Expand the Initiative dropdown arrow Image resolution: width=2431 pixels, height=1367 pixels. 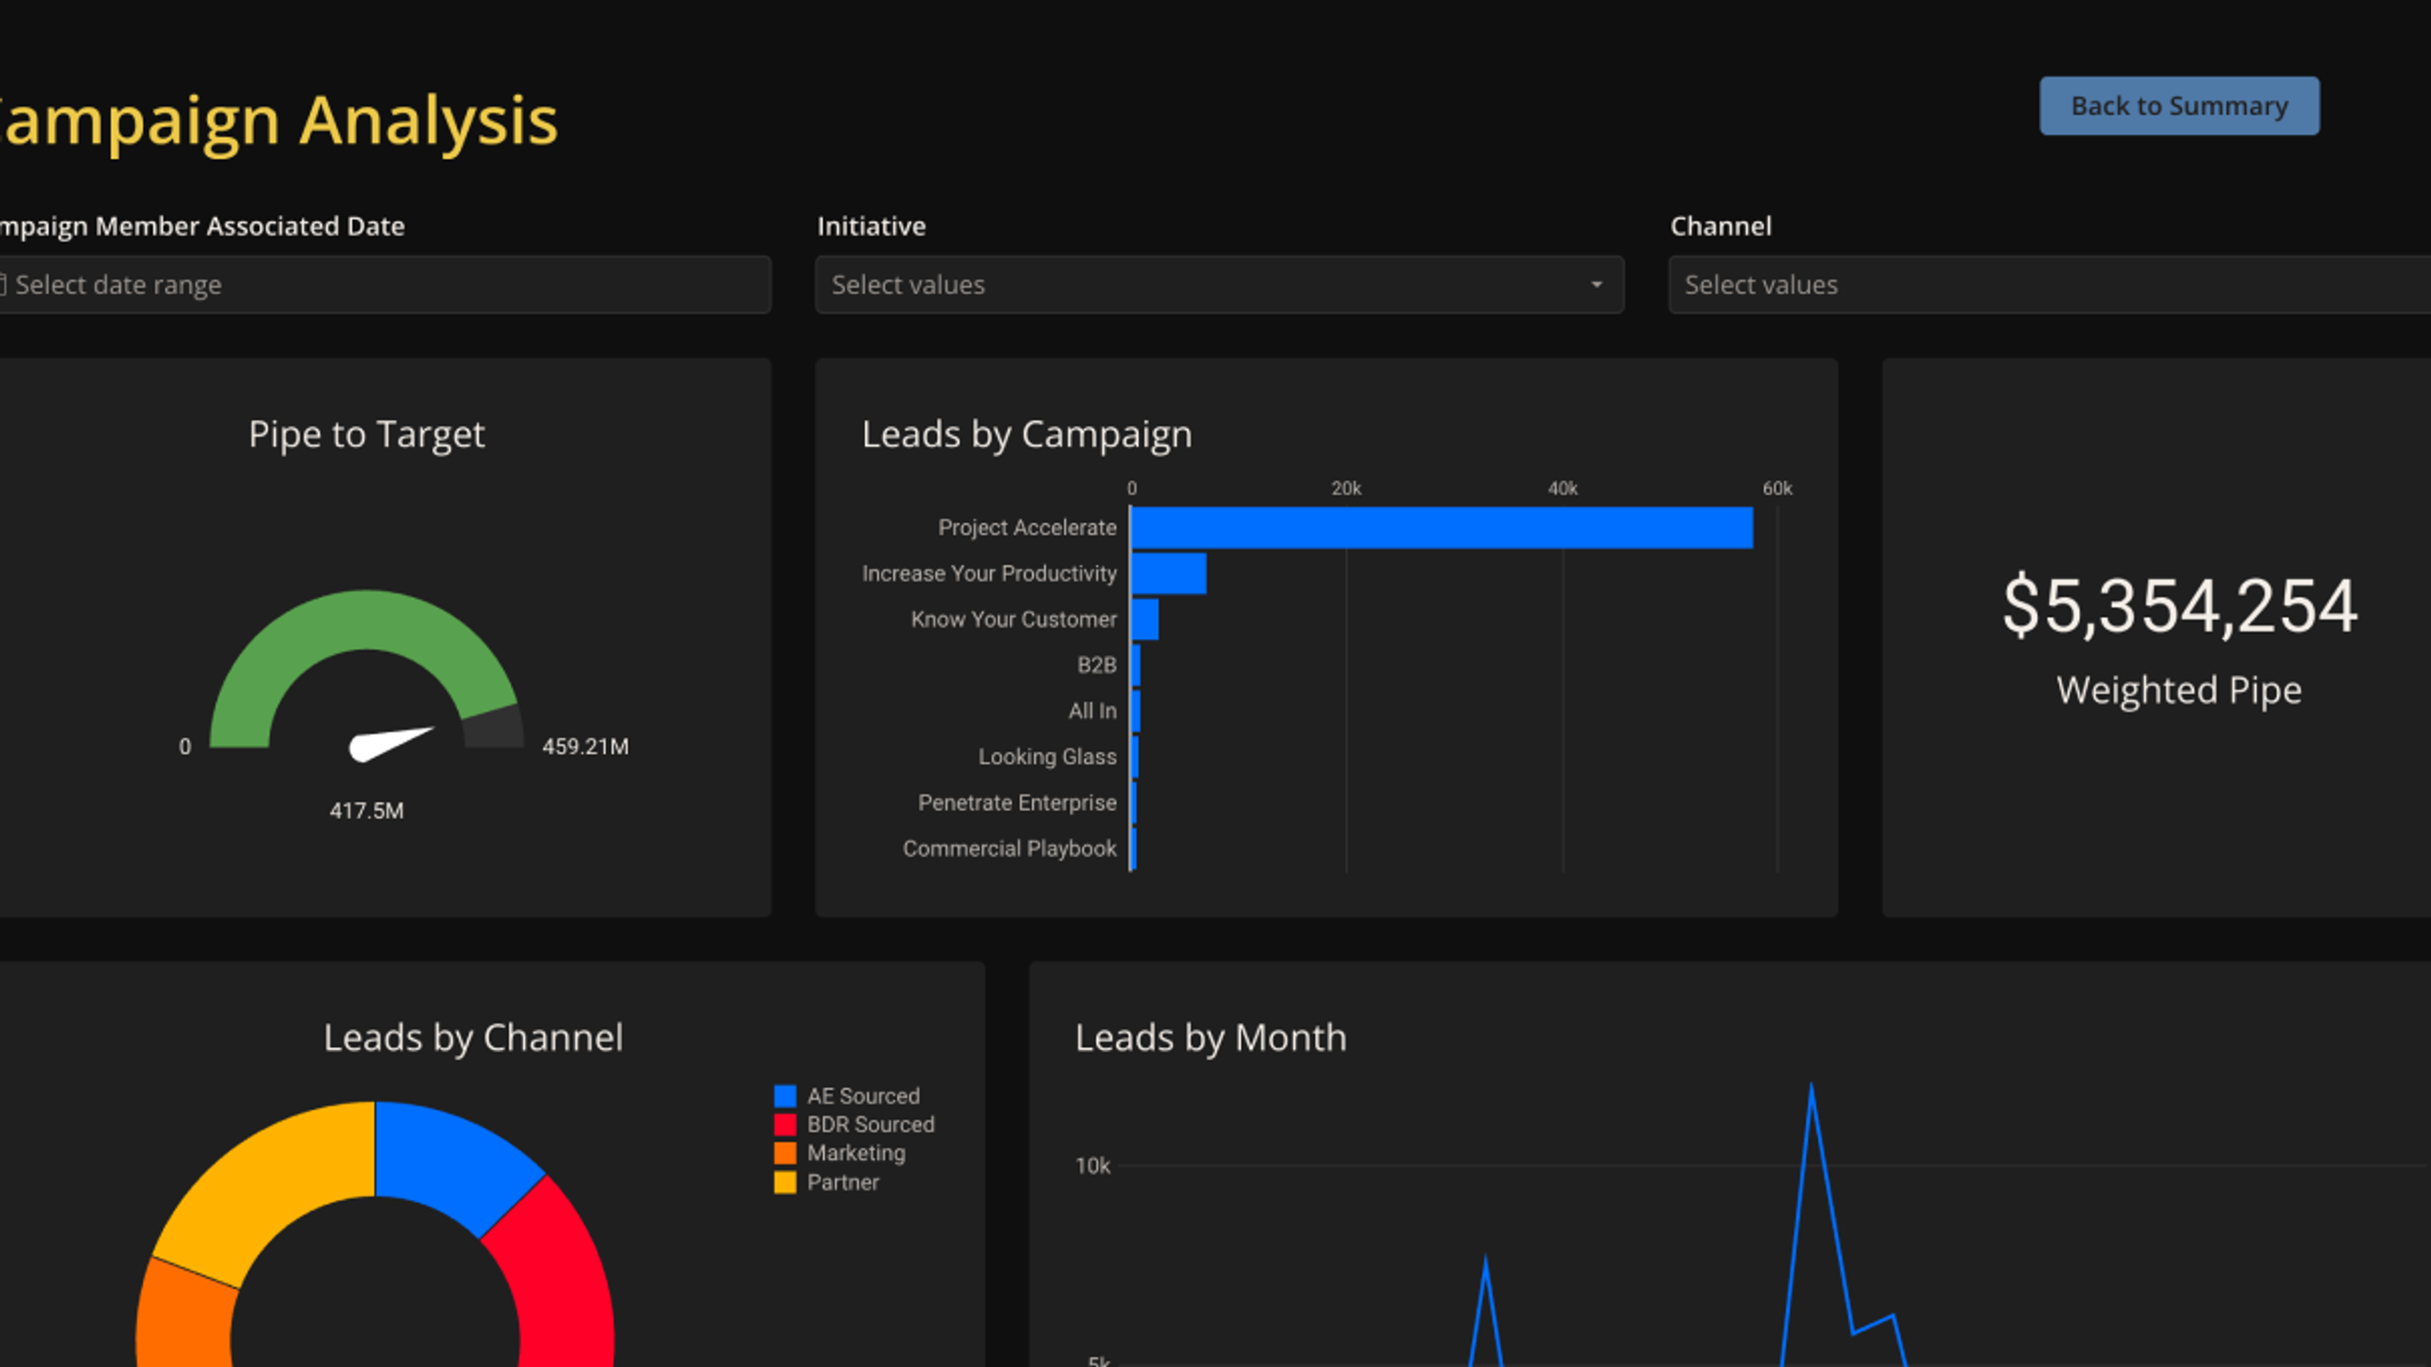1596,284
